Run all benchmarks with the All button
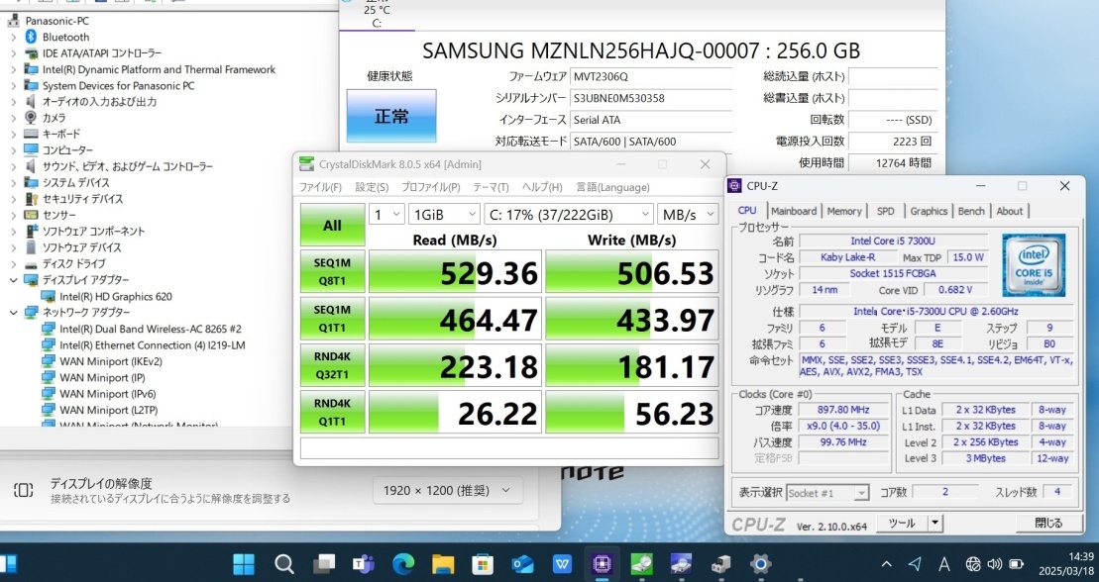The image size is (1099, 582). coord(332,225)
